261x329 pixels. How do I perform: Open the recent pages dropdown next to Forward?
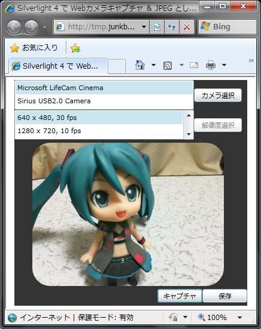[44, 27]
